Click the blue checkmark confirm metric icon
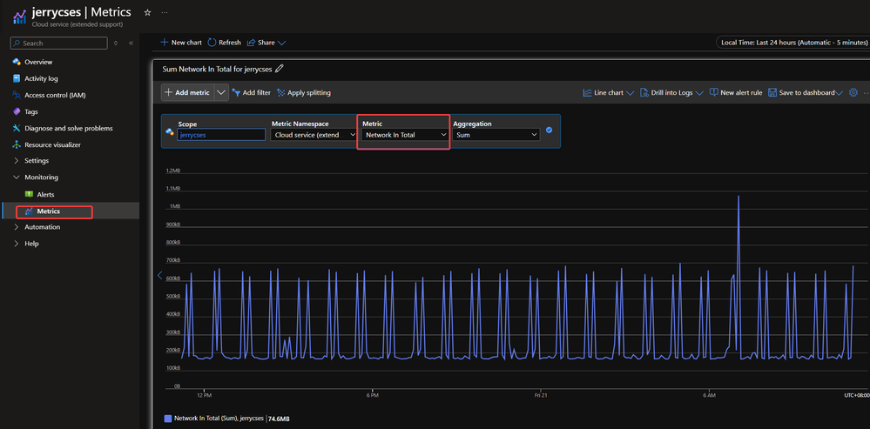870x429 pixels. 549,130
